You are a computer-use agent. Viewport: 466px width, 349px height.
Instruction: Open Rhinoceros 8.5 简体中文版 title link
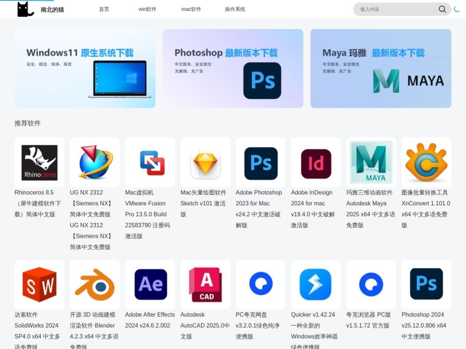tap(38, 203)
